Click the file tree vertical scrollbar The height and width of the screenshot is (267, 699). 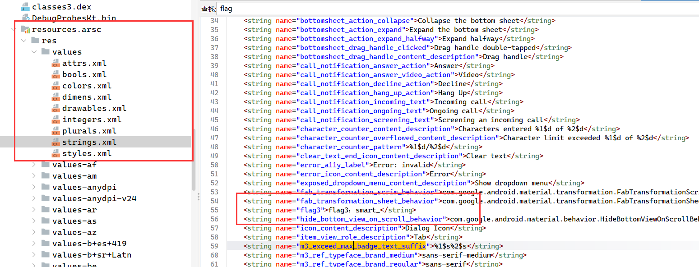(x=194, y=159)
